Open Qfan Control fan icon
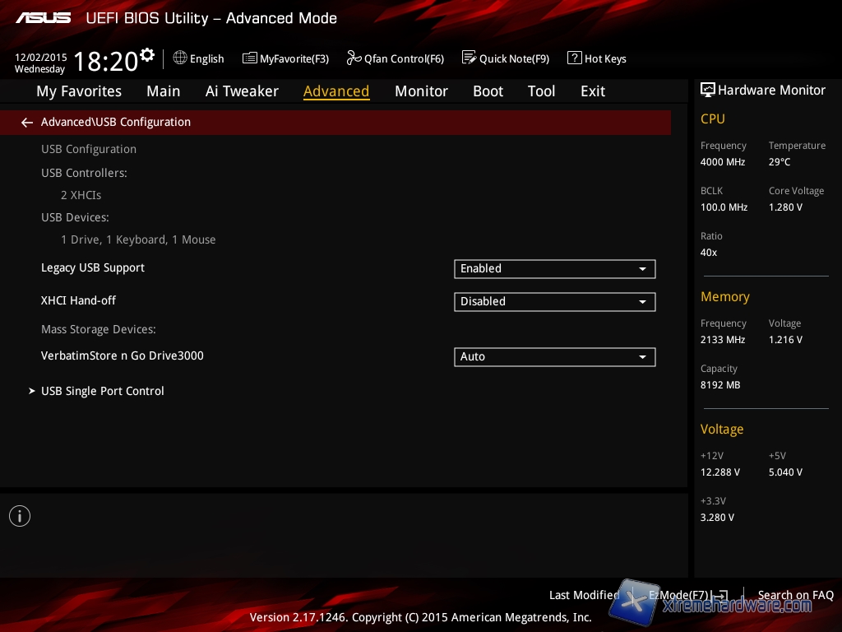The height and width of the screenshot is (632, 842). tap(354, 58)
